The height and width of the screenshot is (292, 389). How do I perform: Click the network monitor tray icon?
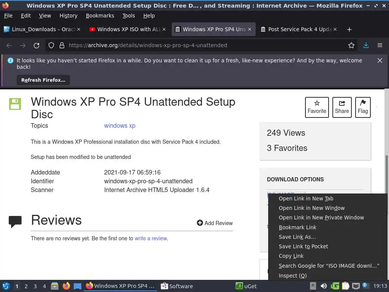[356, 286]
